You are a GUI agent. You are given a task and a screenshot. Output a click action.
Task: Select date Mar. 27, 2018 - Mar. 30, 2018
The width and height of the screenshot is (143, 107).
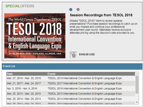coord(24,78)
